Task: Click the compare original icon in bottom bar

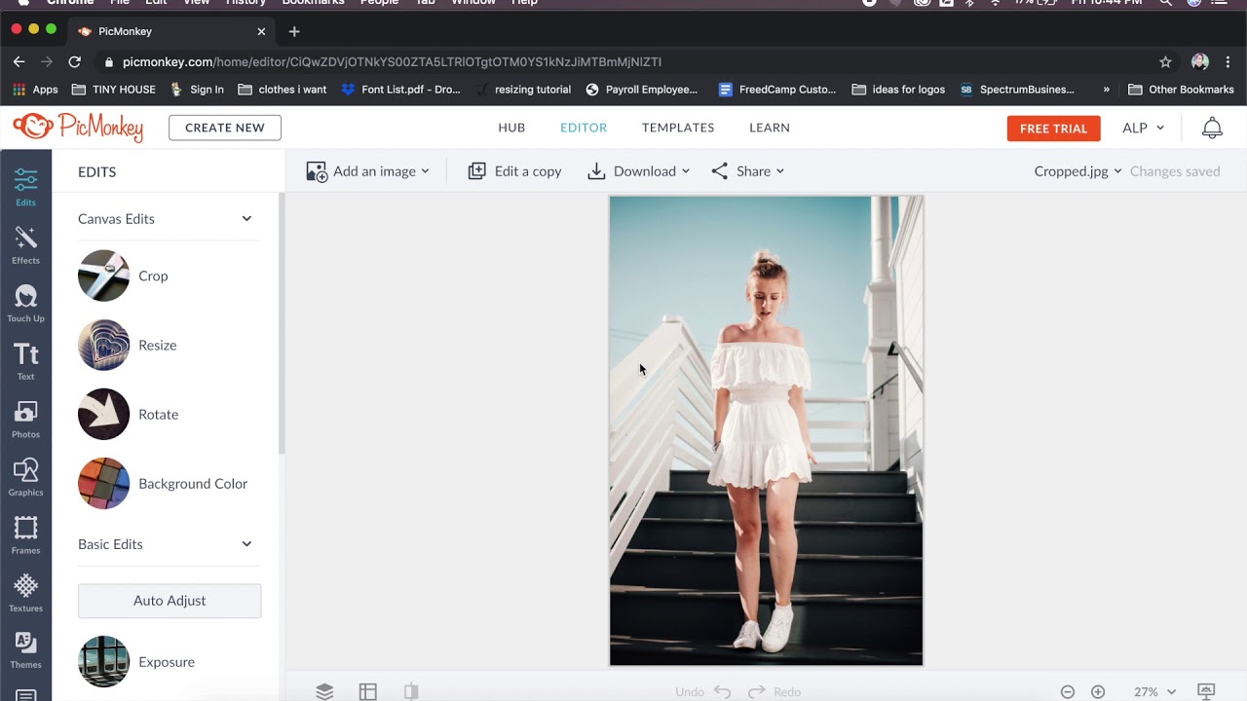Action: pos(411,691)
